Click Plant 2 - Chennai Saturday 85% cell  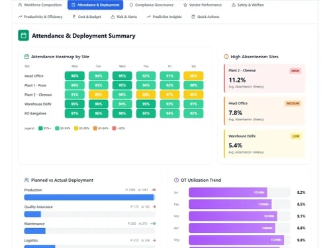point(193,95)
